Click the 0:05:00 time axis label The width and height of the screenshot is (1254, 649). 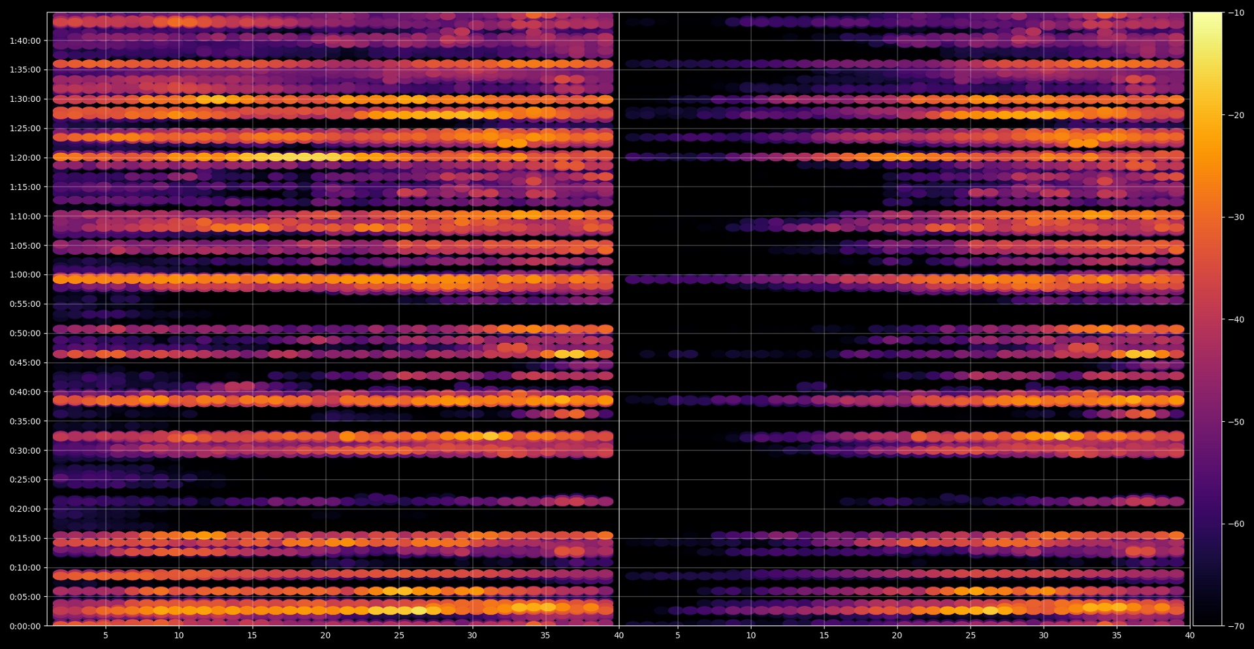[25, 597]
